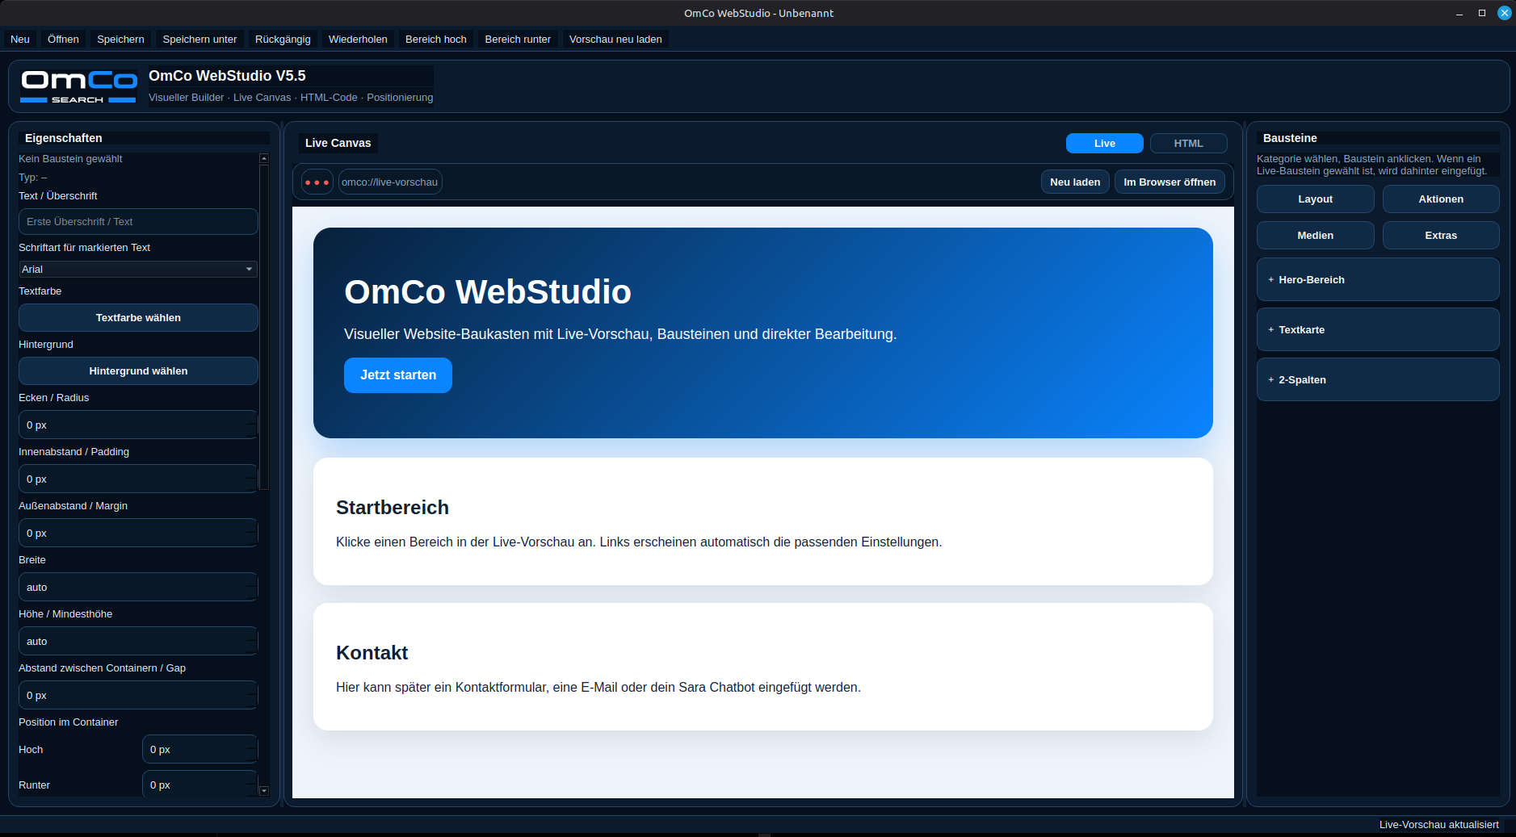The width and height of the screenshot is (1516, 837).
Task: Click Rückgängig to undo
Action: point(283,39)
